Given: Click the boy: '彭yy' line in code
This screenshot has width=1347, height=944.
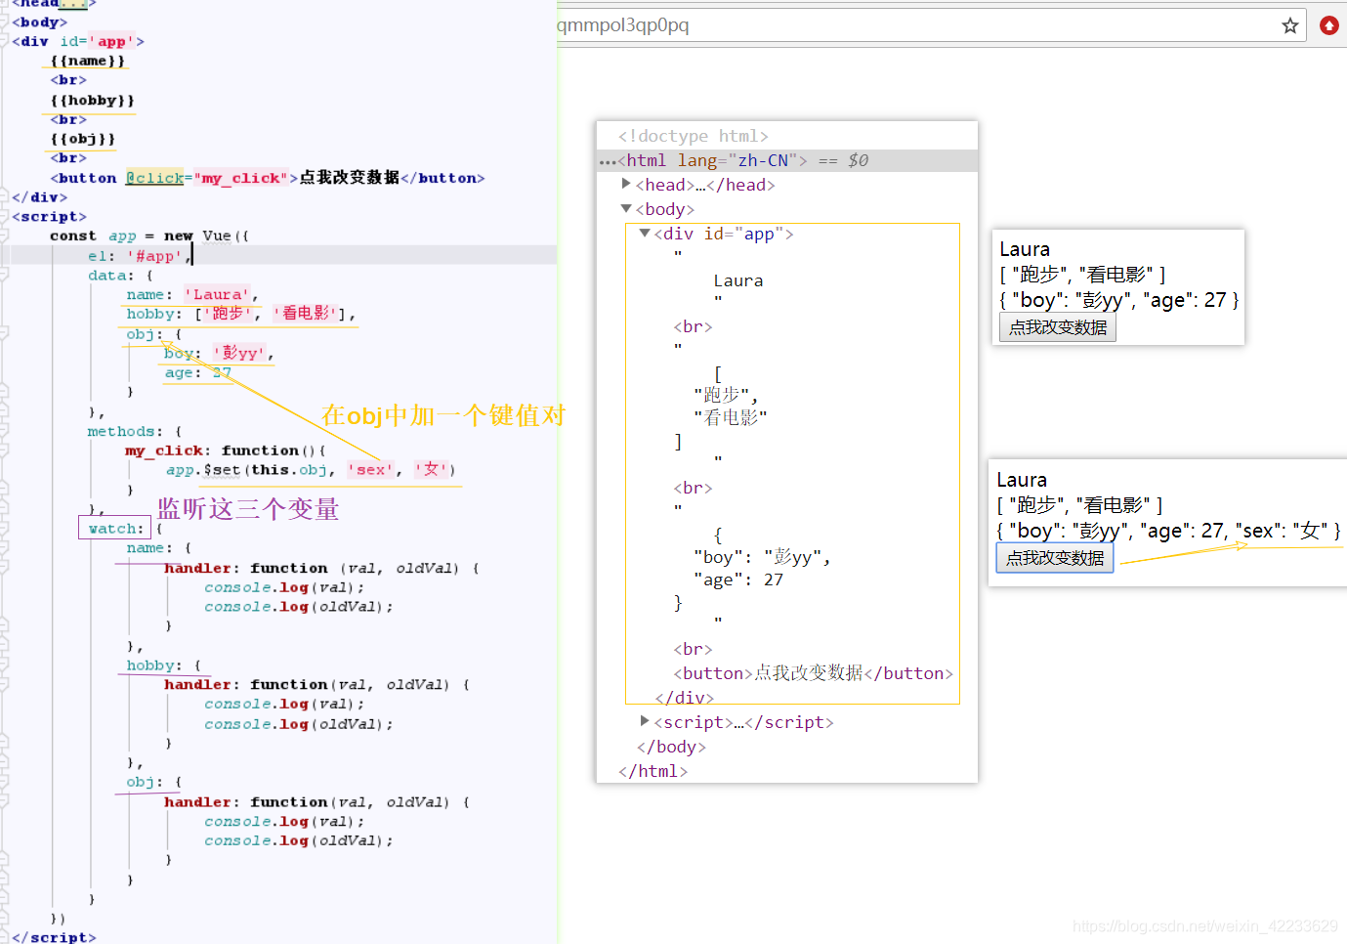Looking at the screenshot, I should point(219,353).
